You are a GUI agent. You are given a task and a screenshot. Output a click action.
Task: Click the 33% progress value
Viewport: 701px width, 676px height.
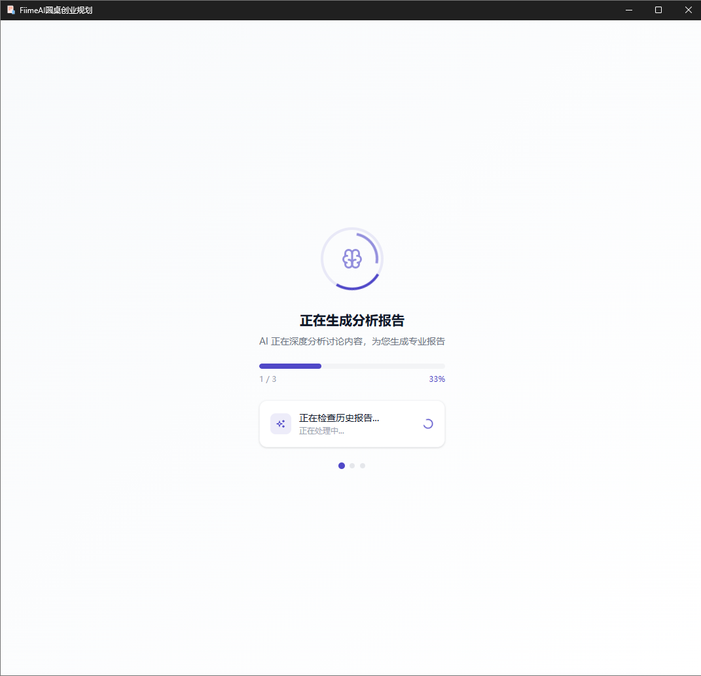(x=437, y=379)
